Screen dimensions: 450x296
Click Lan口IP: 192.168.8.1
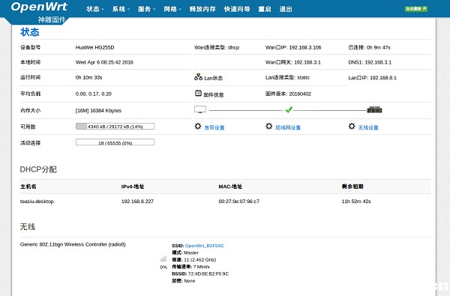[x=372, y=78]
